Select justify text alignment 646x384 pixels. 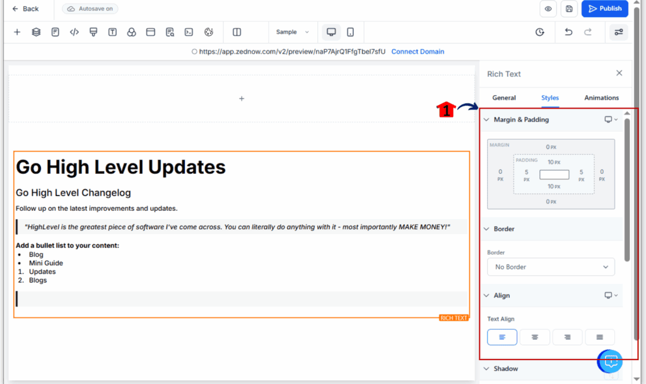[x=600, y=337]
